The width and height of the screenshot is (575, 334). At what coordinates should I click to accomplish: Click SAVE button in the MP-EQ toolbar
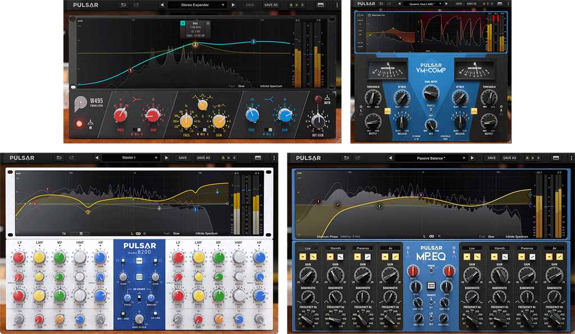pyautogui.click(x=491, y=158)
